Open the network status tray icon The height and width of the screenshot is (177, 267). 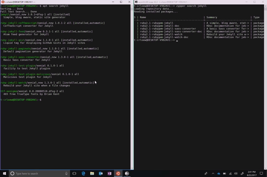pyautogui.click(x=230, y=173)
